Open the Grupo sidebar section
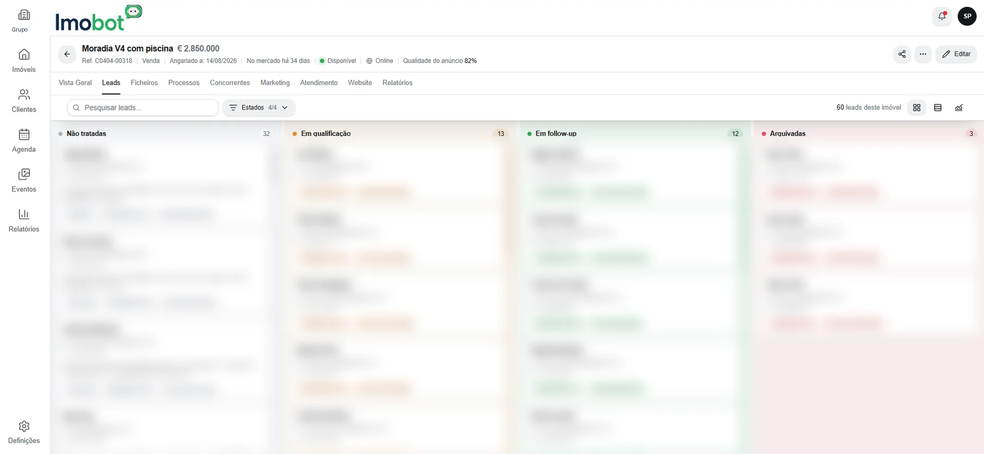The height and width of the screenshot is (454, 984). click(24, 21)
